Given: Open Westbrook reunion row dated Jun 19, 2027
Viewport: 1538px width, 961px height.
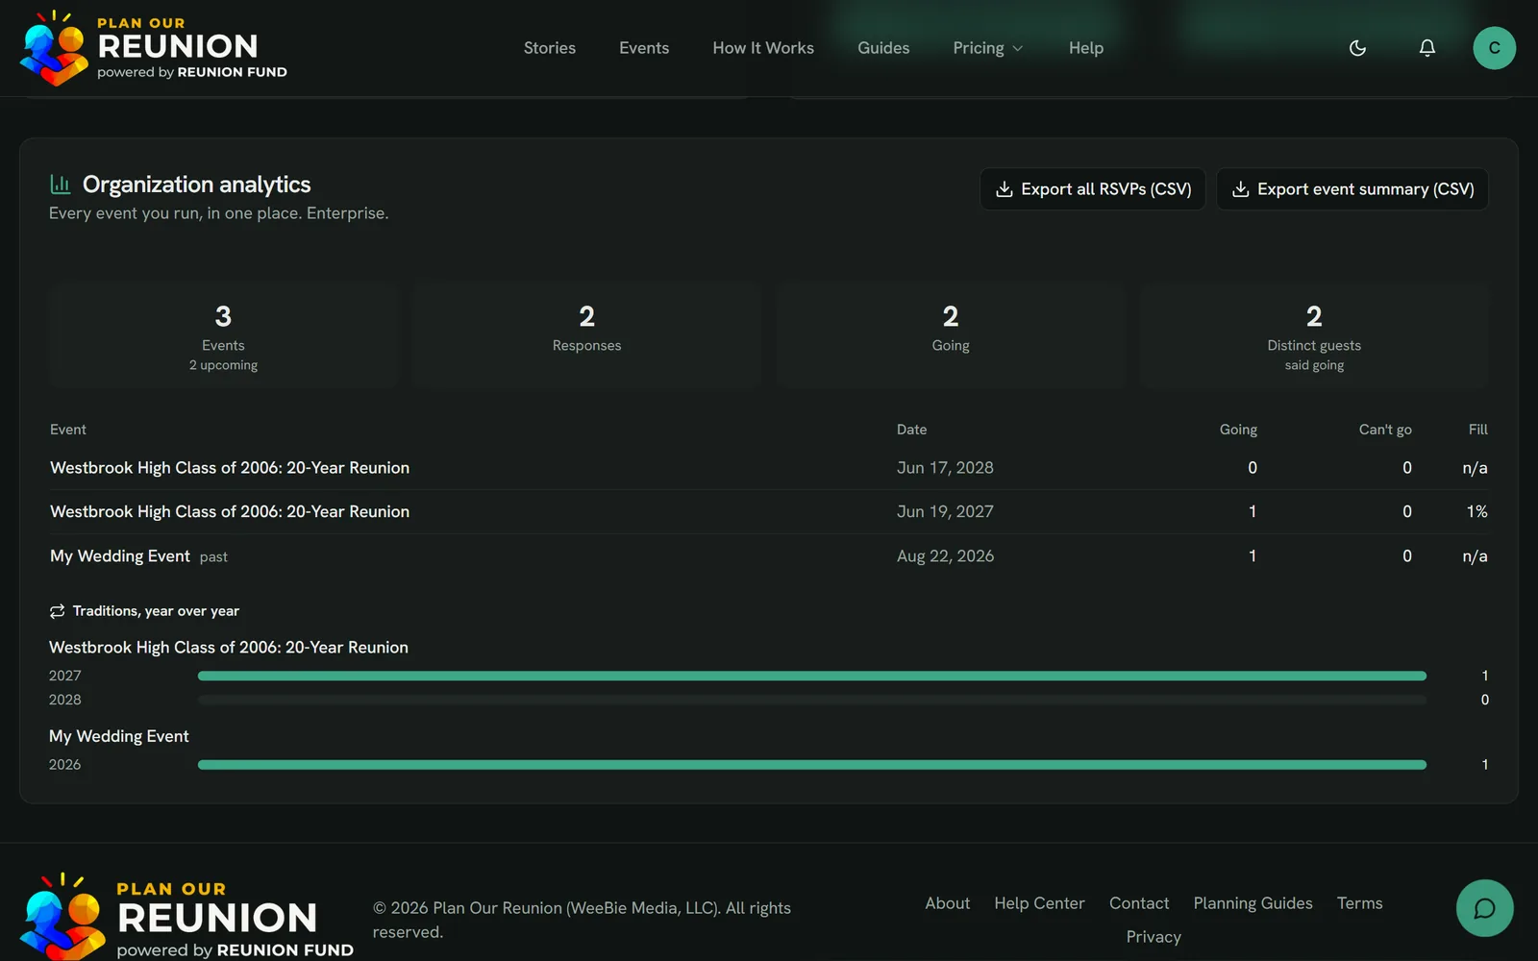Looking at the screenshot, I should point(769,512).
